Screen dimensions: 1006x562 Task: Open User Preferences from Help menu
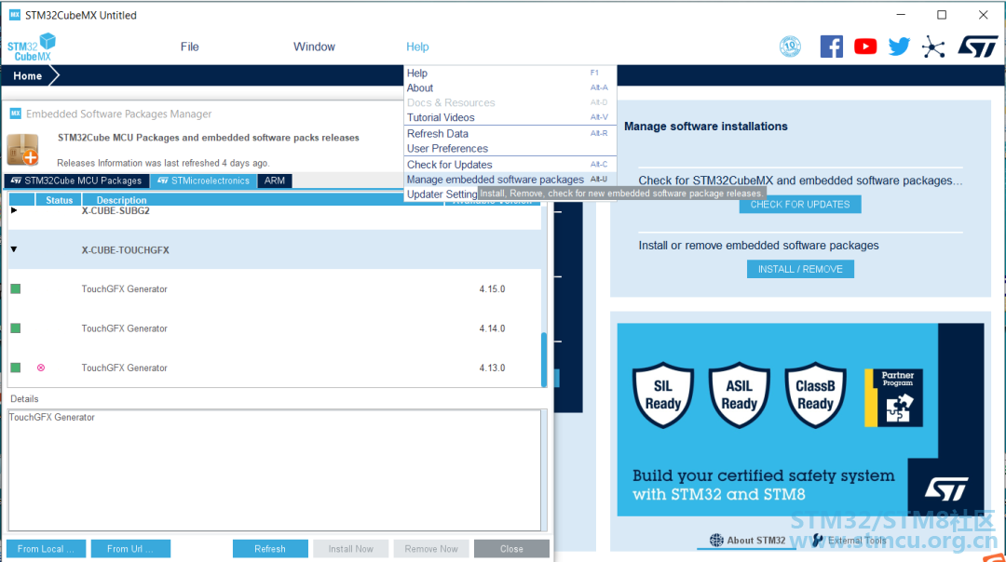tap(510, 148)
